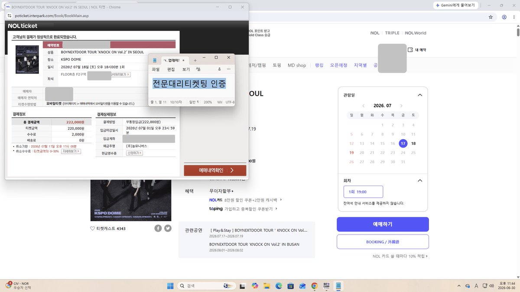Open Notepad account profile icon

click(219, 69)
